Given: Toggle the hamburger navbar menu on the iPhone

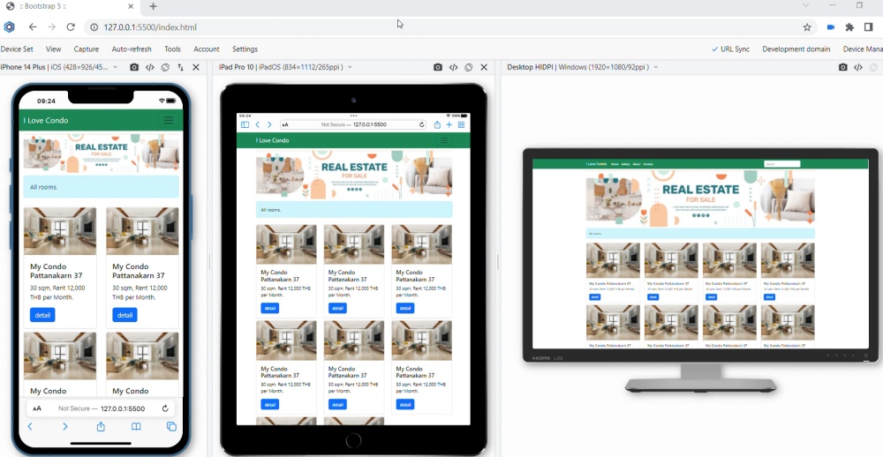Looking at the screenshot, I should pyautogui.click(x=168, y=120).
